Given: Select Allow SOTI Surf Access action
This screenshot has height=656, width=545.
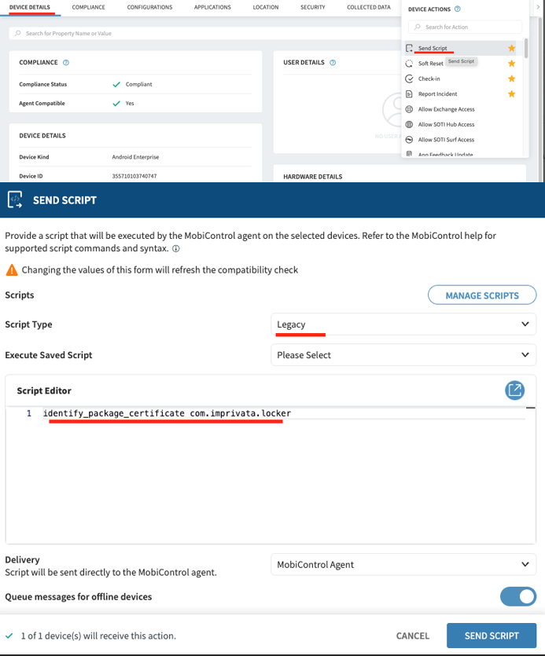Looking at the screenshot, I should [x=446, y=140].
